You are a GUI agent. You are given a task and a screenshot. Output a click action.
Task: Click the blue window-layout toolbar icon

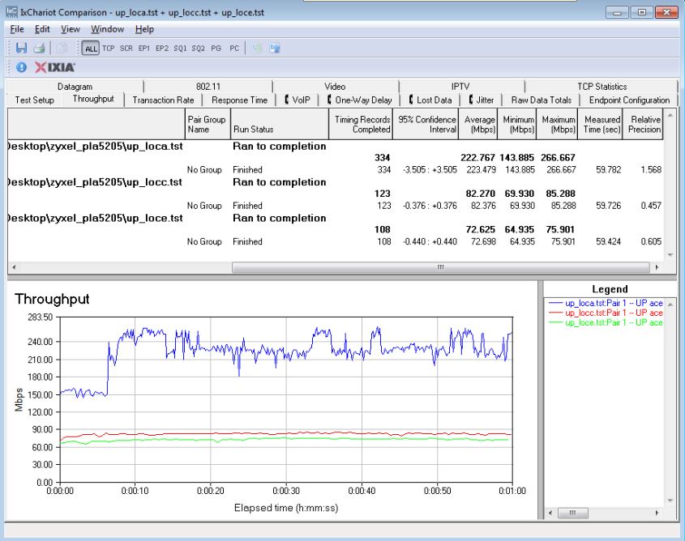click(x=275, y=48)
